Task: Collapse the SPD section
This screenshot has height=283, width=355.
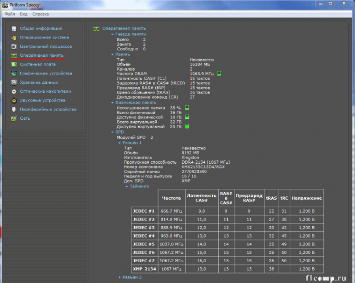Action: point(112,132)
